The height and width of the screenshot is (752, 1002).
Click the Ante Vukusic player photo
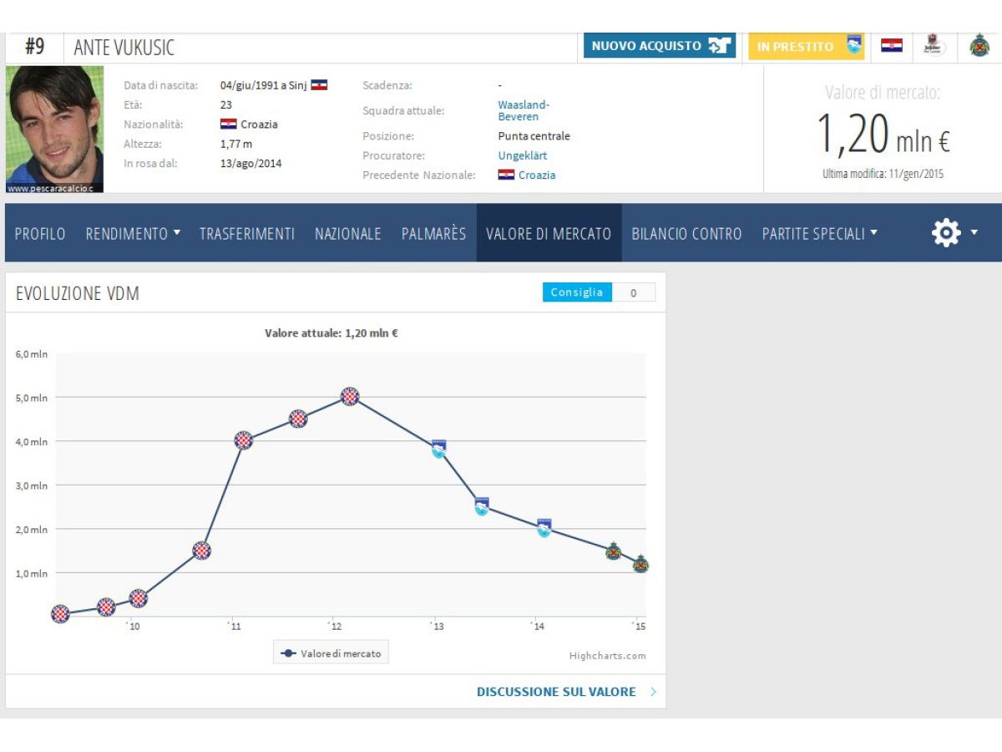54,129
